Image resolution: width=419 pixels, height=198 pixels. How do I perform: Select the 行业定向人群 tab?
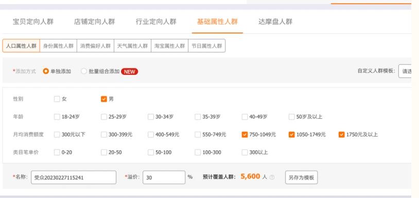click(156, 22)
